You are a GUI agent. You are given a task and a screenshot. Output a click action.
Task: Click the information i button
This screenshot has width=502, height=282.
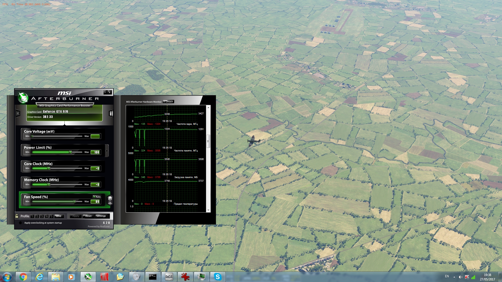111,113
